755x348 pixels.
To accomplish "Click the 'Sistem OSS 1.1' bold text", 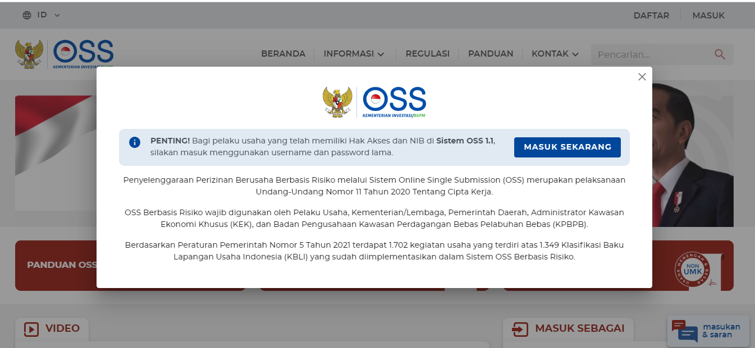I will [465, 141].
